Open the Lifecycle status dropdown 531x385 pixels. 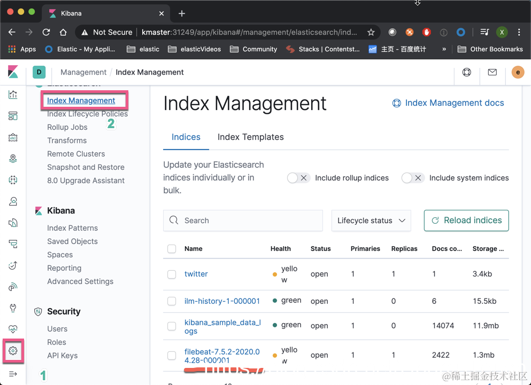coord(371,221)
